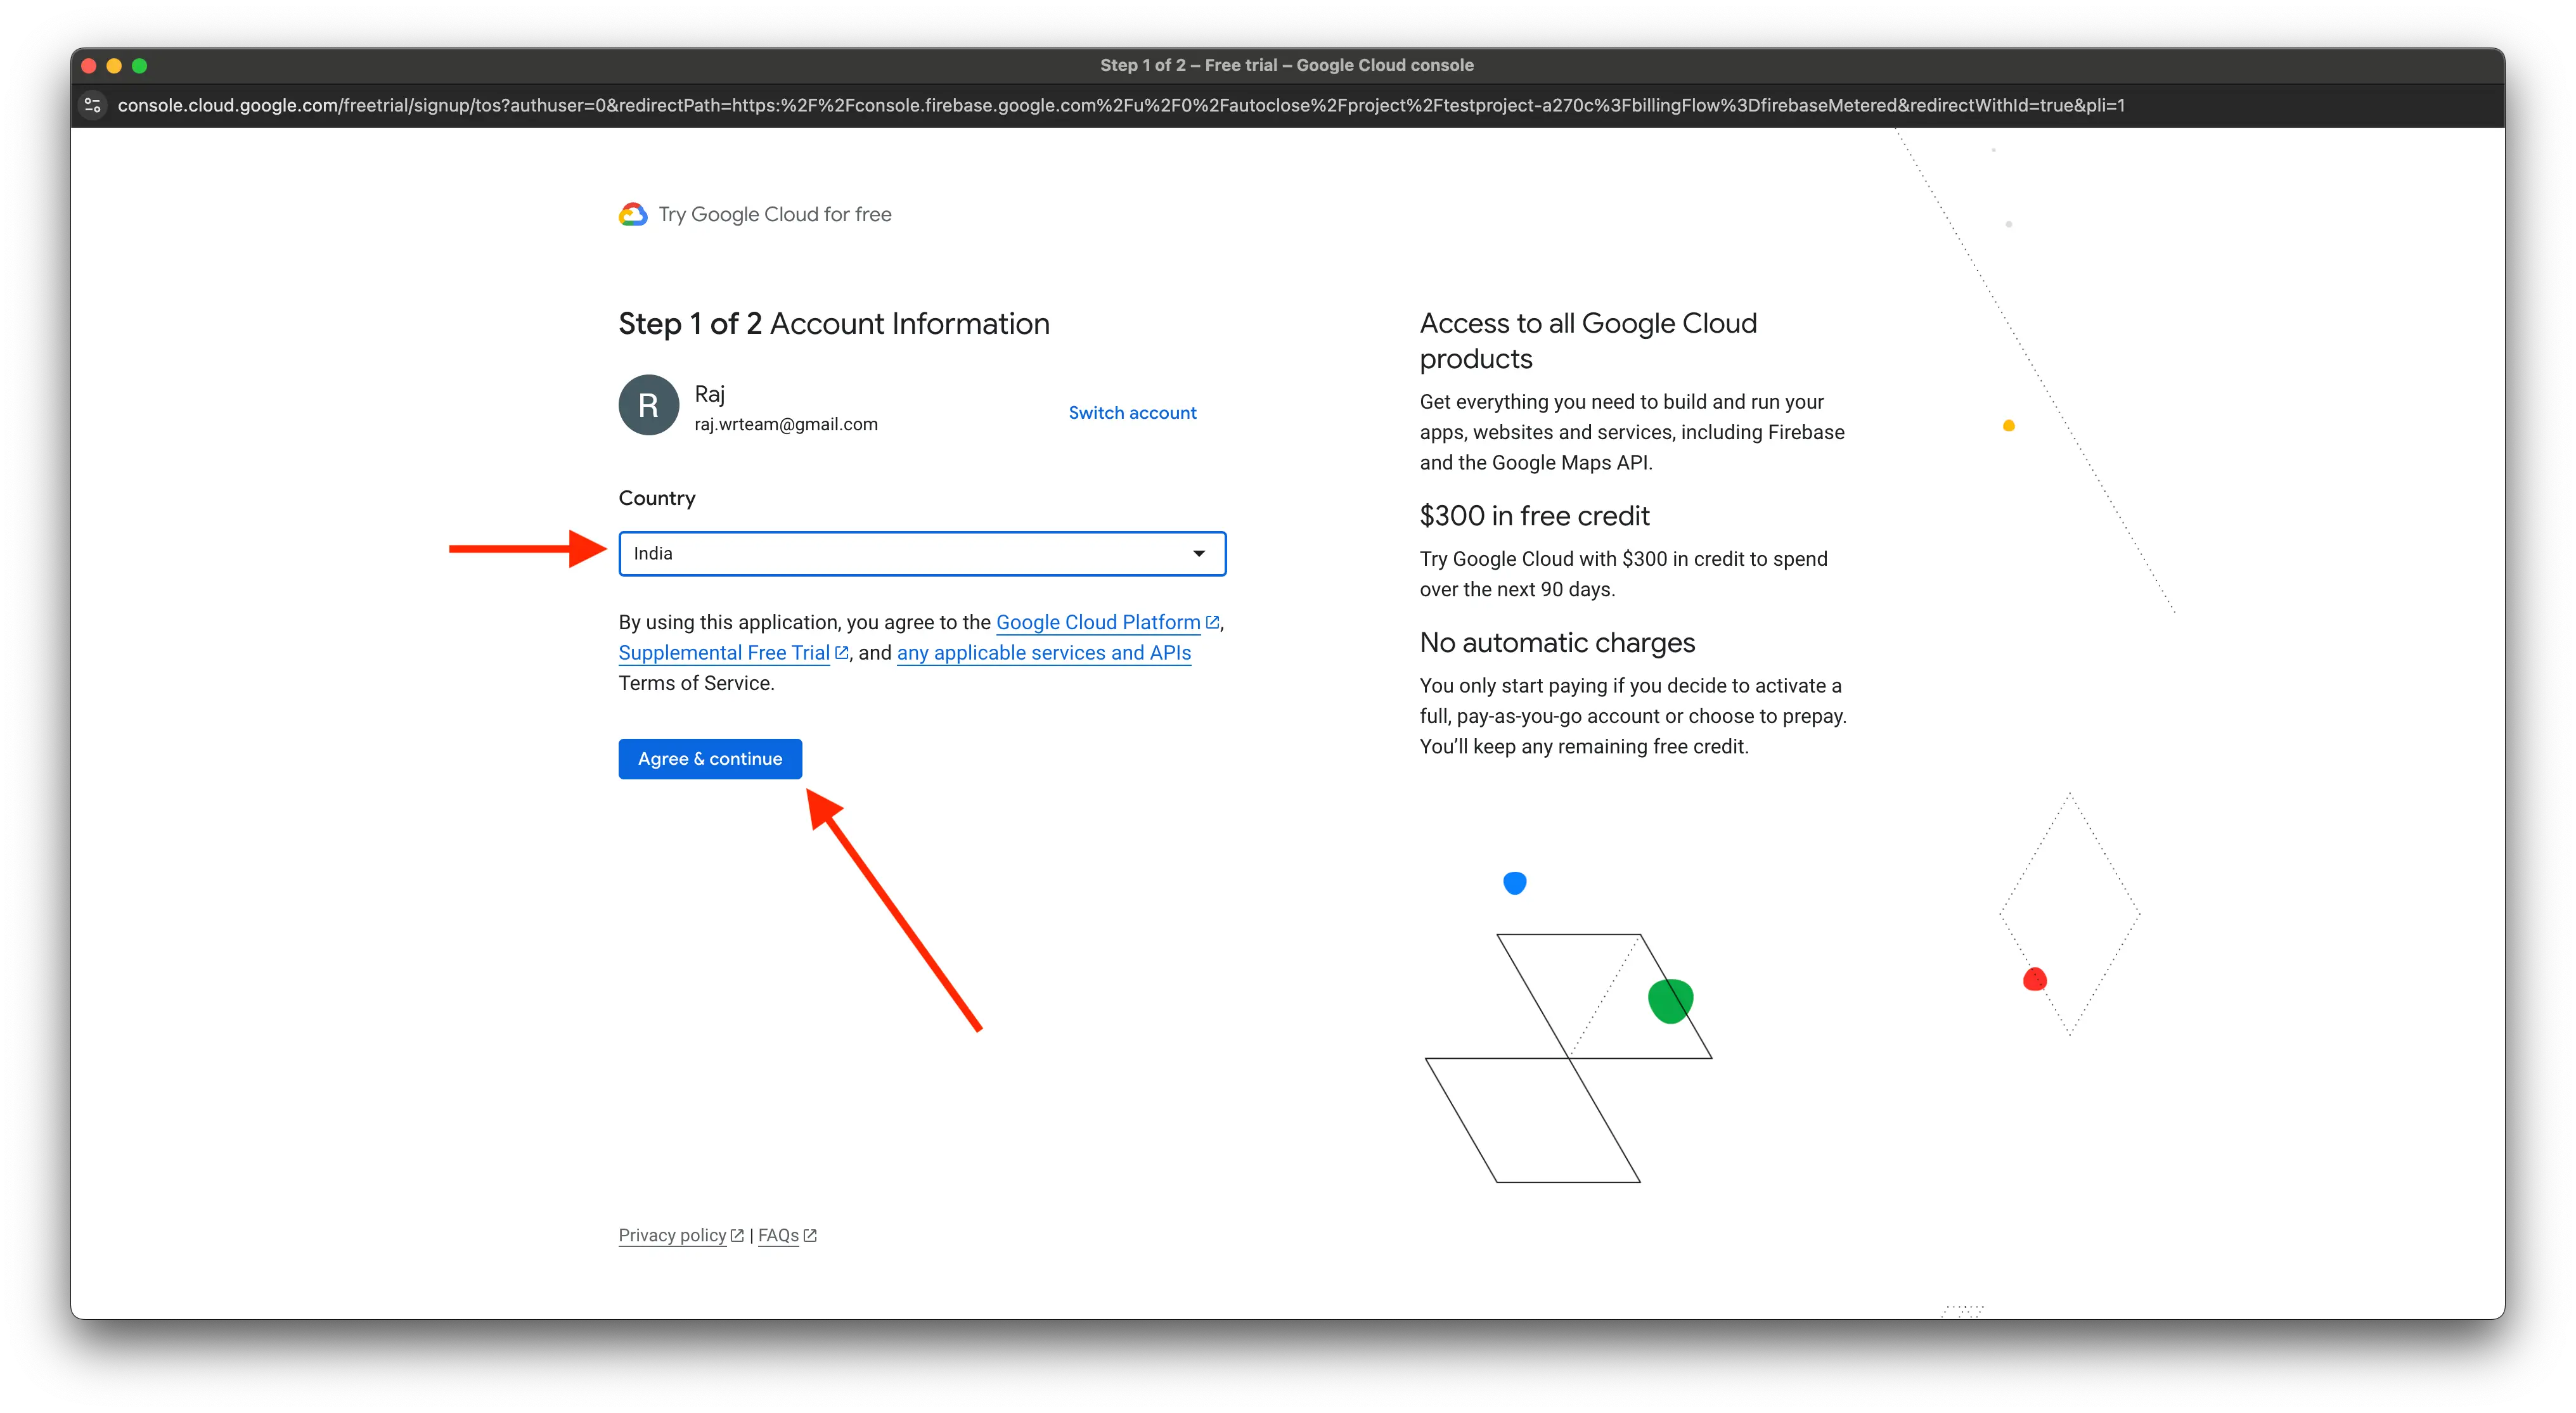Click the No automatic charges heading
Screen dimensions: 2576x1413
point(1557,643)
